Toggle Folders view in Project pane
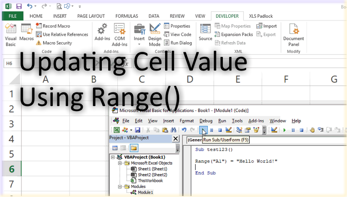The image size is (347, 197). tap(134, 148)
